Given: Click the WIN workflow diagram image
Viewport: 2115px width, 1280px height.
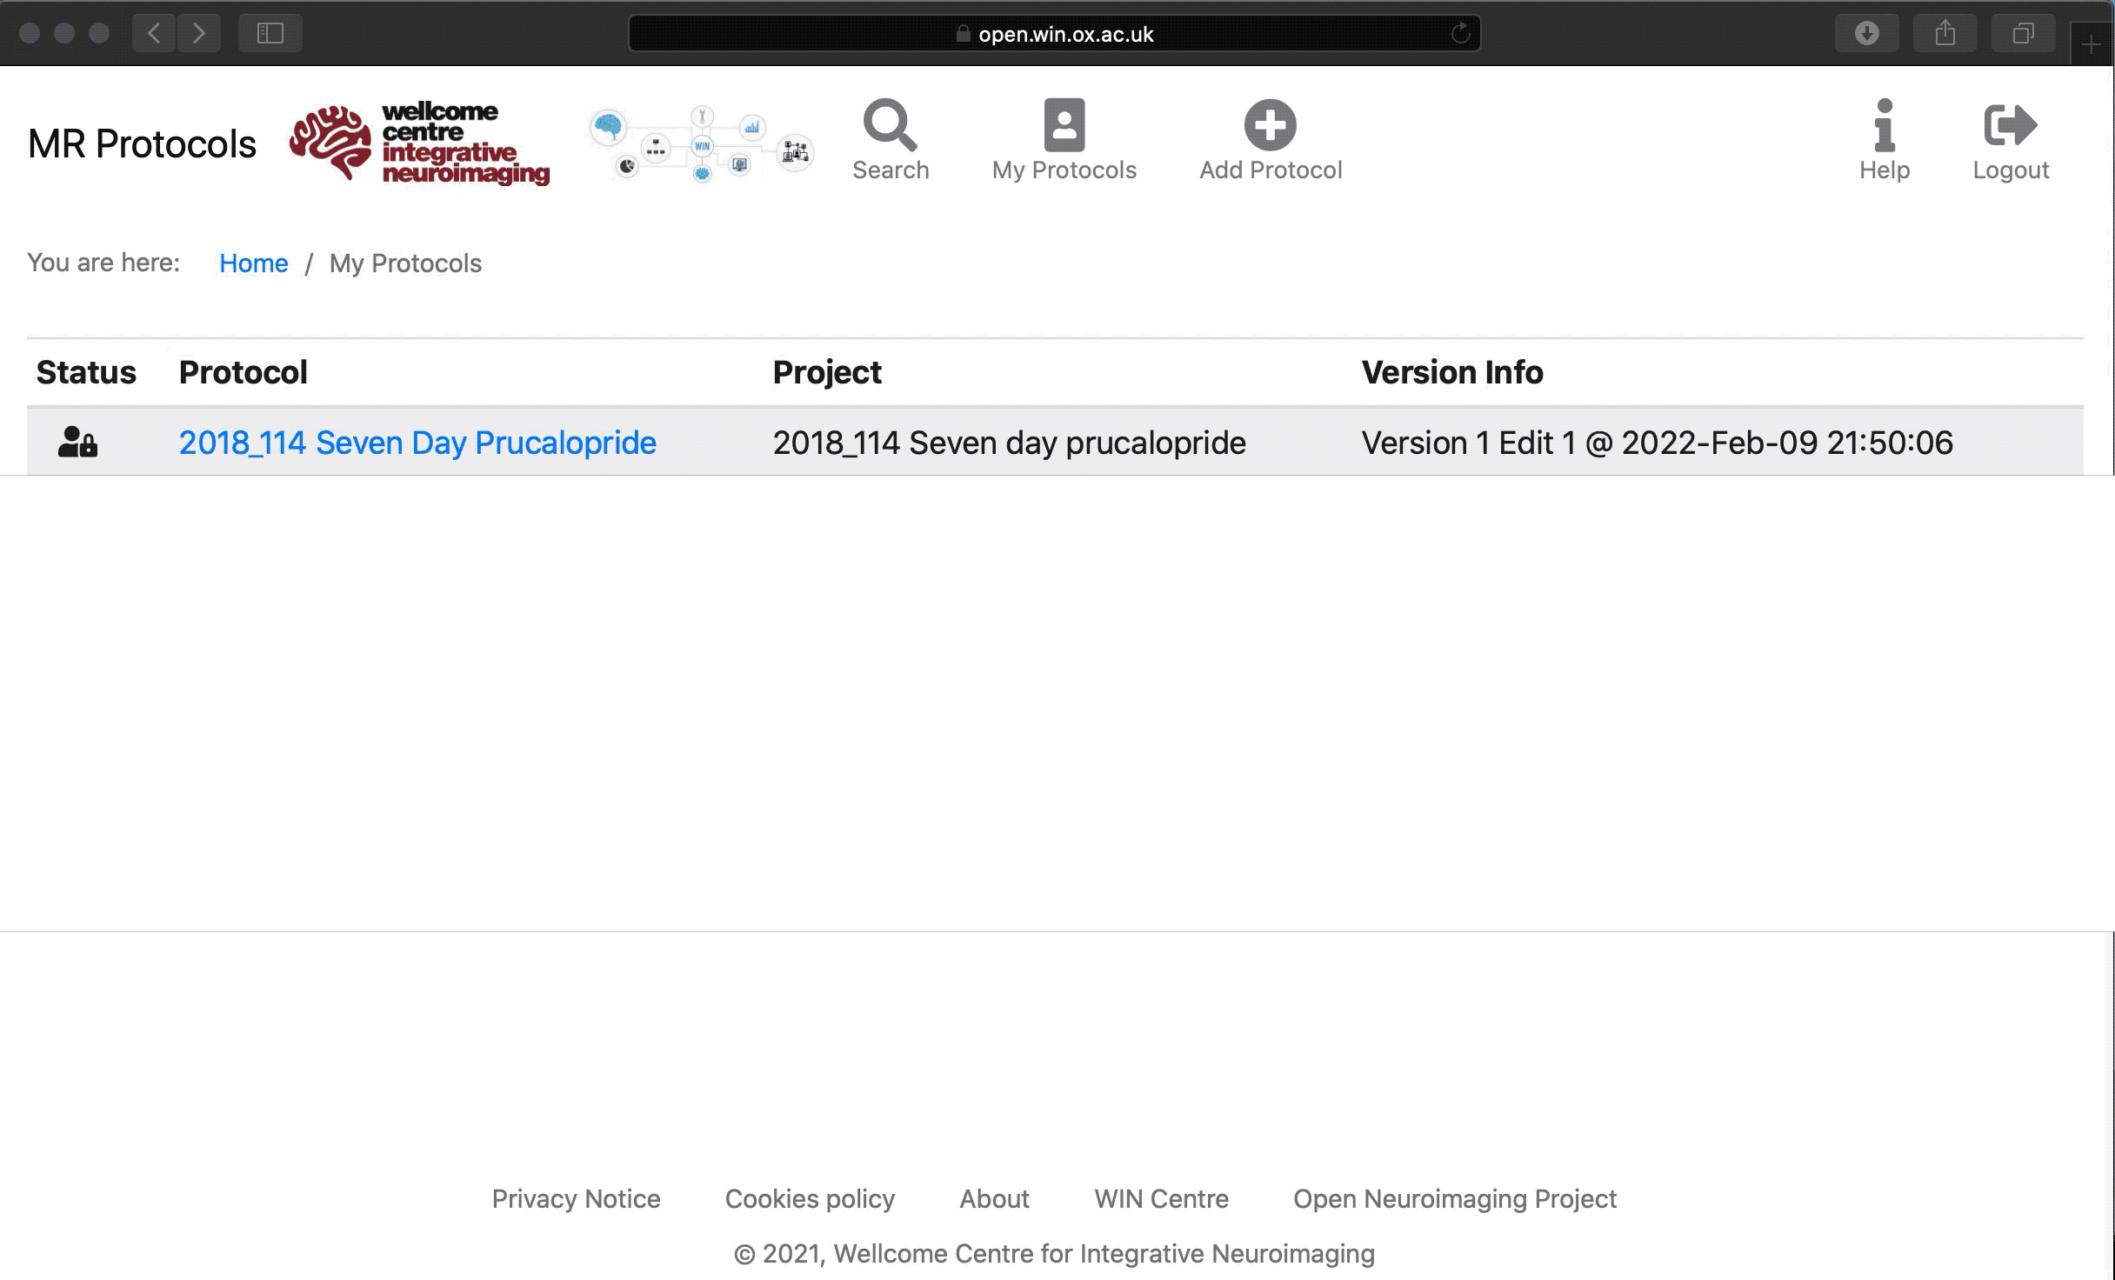Looking at the screenshot, I should 701,143.
